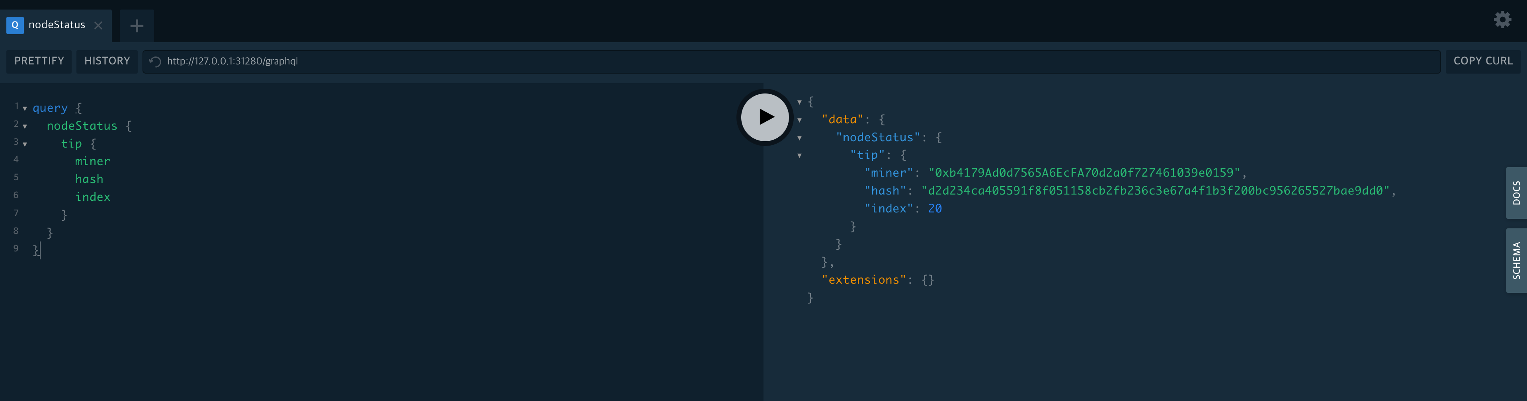
Task: Open the settings gear icon
Action: point(1503,19)
